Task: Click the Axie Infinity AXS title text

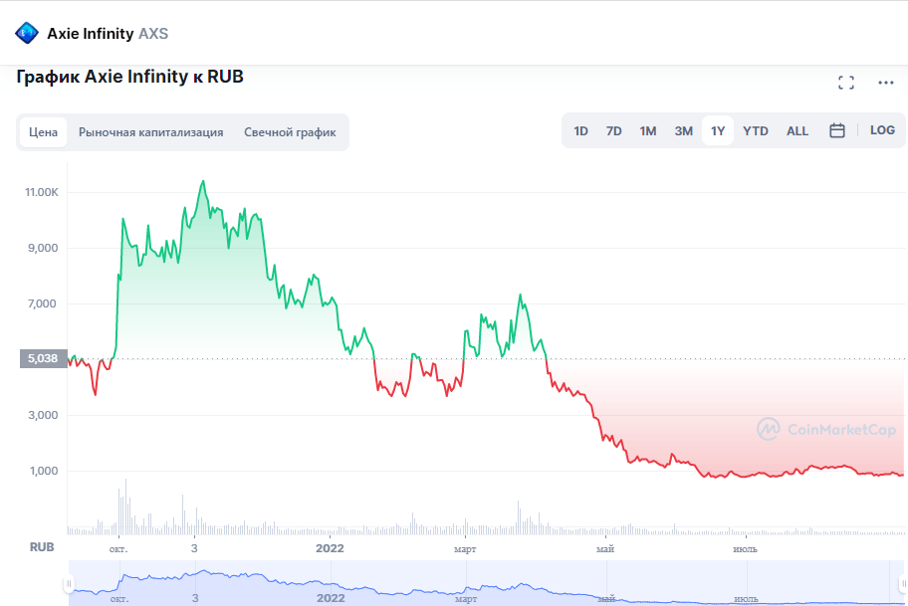Action: [x=108, y=34]
